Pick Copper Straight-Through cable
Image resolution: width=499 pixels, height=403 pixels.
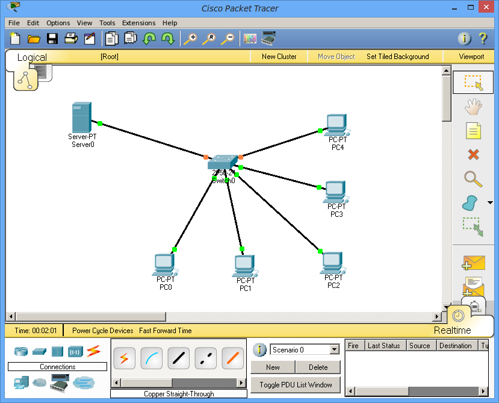click(x=179, y=358)
